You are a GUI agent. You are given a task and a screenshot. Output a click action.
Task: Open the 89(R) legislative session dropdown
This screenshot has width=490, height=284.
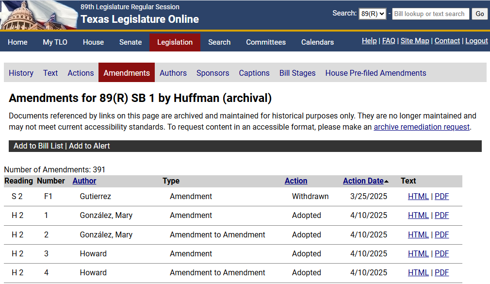coord(371,14)
